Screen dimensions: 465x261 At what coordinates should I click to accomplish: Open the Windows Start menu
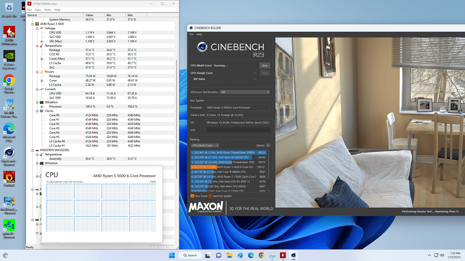pyautogui.click(x=172, y=255)
